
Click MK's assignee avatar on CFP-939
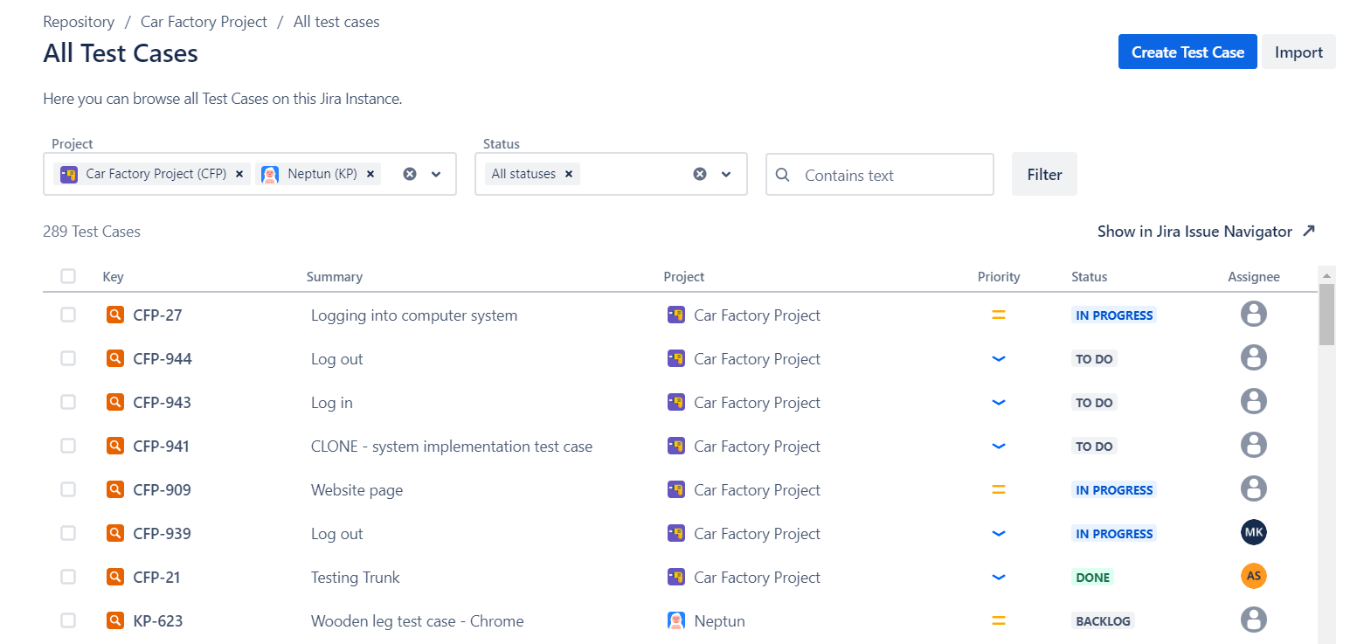1253,532
